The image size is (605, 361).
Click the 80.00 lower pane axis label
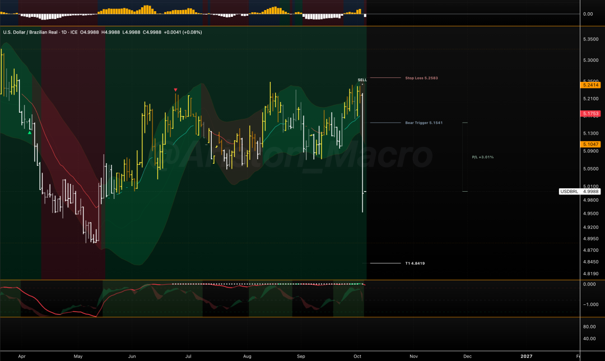589,327
